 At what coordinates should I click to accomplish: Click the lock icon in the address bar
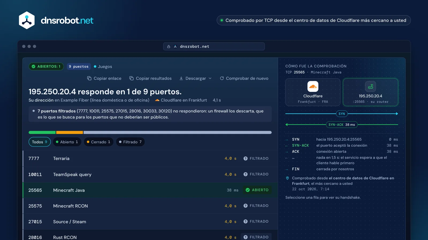point(169,46)
